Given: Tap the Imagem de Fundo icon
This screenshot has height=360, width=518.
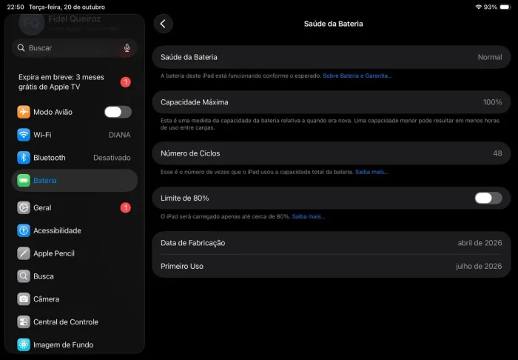Looking at the screenshot, I should 24,344.
